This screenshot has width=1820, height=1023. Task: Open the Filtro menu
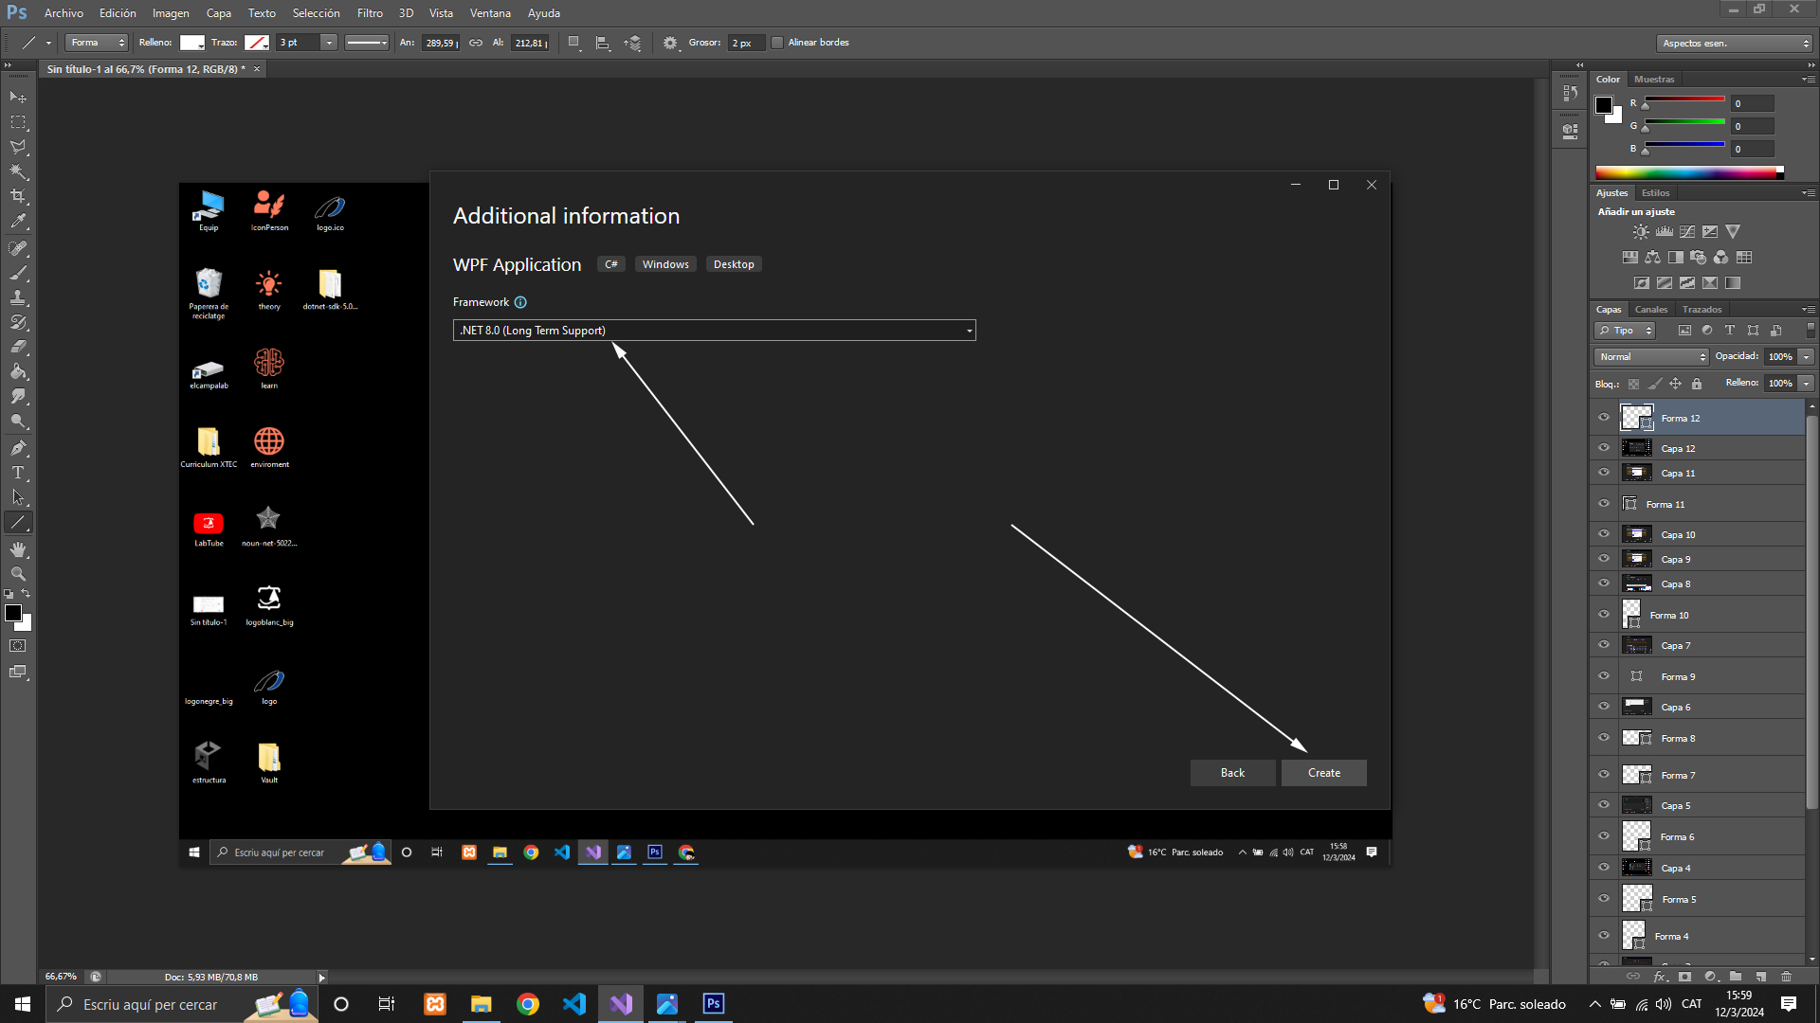(370, 13)
